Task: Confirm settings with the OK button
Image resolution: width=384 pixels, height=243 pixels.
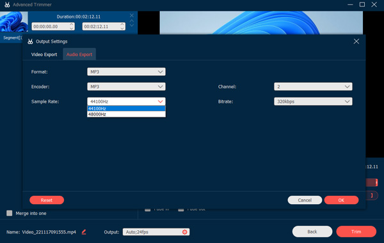Action: pyautogui.click(x=341, y=200)
